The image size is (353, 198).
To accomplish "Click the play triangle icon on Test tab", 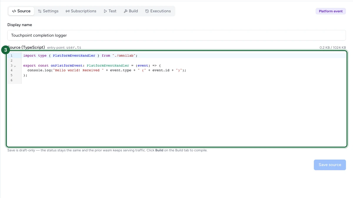I will tap(105, 11).
